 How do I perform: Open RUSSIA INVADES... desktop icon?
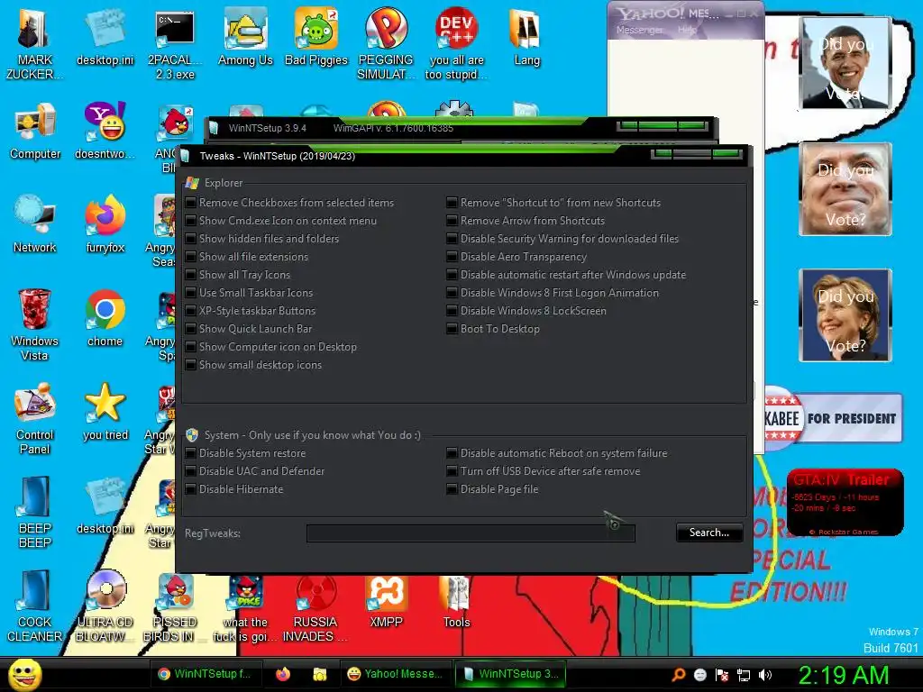(315, 606)
